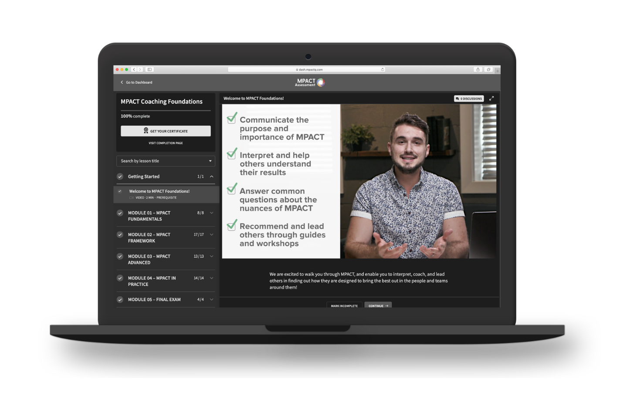Click the back chevron beside Go to Dashboard

click(x=122, y=82)
